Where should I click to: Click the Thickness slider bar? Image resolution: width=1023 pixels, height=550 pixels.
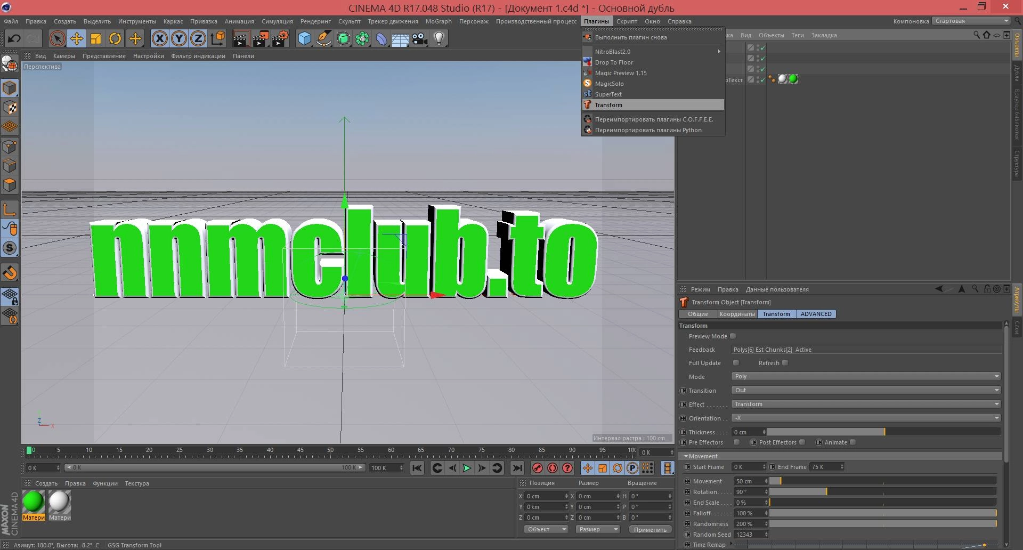click(884, 432)
